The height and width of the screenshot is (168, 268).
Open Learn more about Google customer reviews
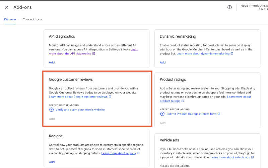pos(78,97)
